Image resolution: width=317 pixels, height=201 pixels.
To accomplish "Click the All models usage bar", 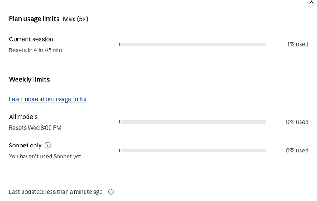I will [192, 122].
